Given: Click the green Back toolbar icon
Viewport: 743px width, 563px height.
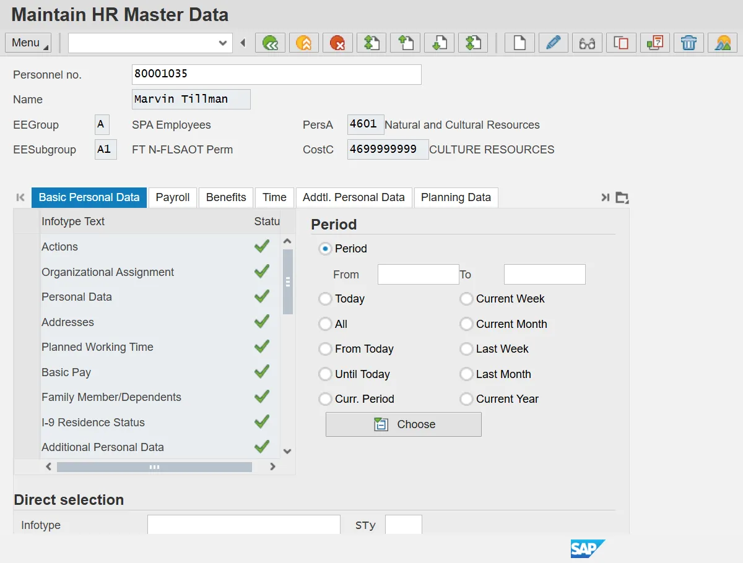Looking at the screenshot, I should pos(270,43).
